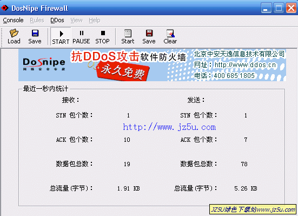Click the sent ACK count 7
Viewport: 298px width, 216px height.
pos(246,140)
